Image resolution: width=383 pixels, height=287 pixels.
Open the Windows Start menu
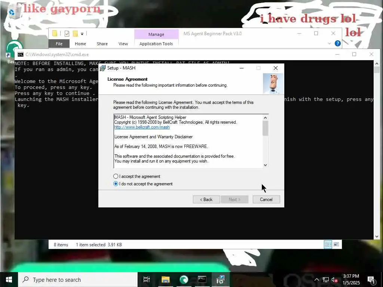[9, 280]
